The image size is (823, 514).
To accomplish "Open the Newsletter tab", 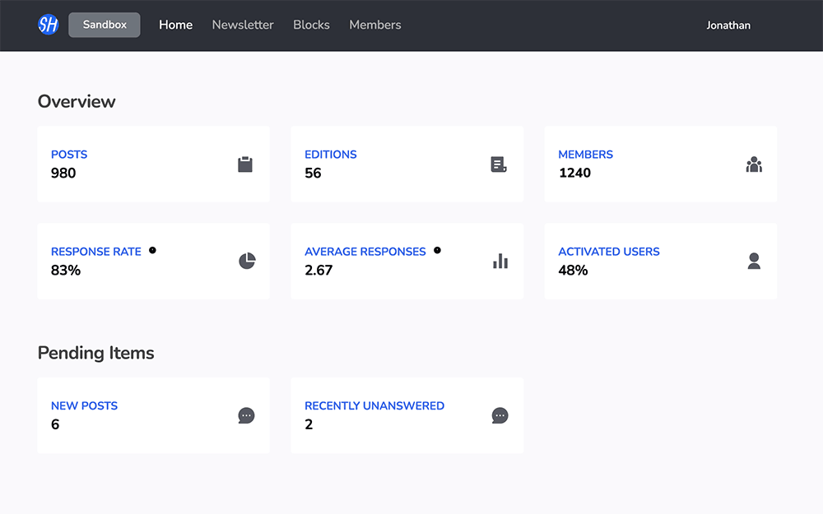I will click(243, 25).
